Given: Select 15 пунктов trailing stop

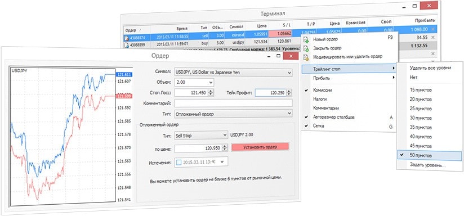Looking at the screenshot, I should [x=421, y=90].
